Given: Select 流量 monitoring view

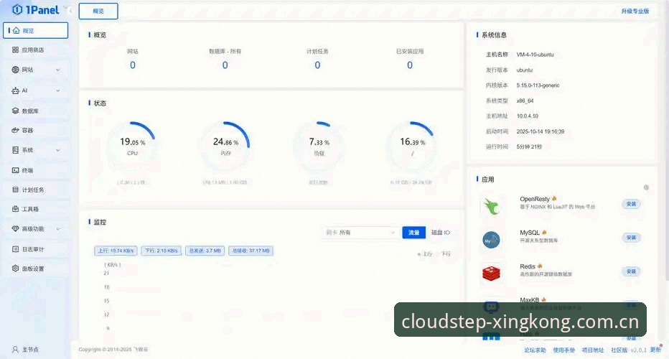Looking at the screenshot, I should pyautogui.click(x=414, y=232).
